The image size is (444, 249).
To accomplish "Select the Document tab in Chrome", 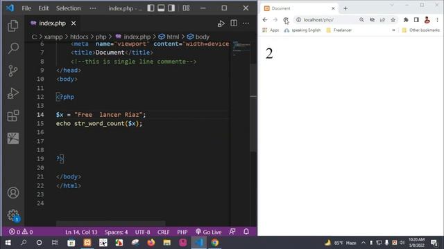I will [299, 8].
